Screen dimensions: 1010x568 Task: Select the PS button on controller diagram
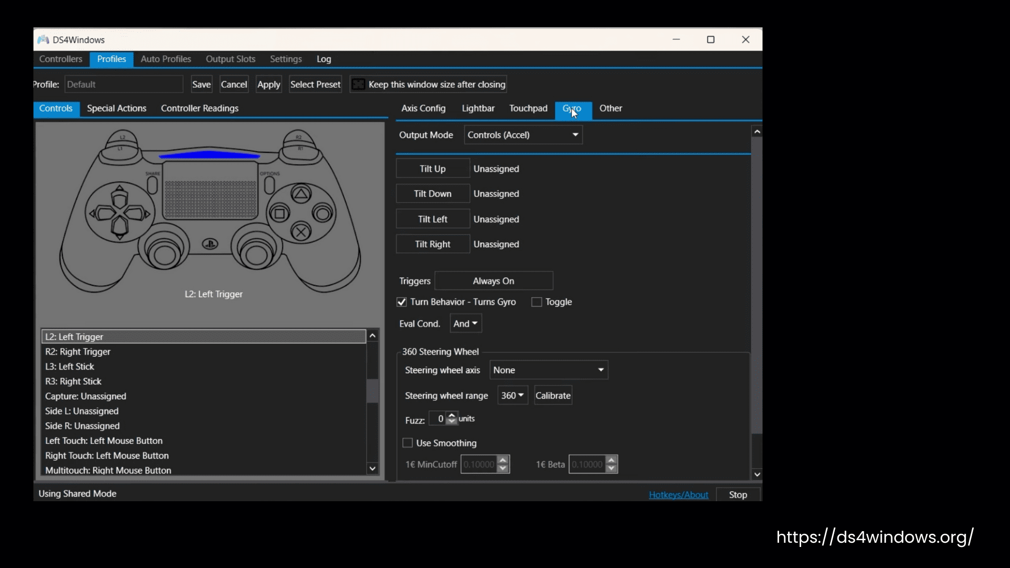[210, 244]
